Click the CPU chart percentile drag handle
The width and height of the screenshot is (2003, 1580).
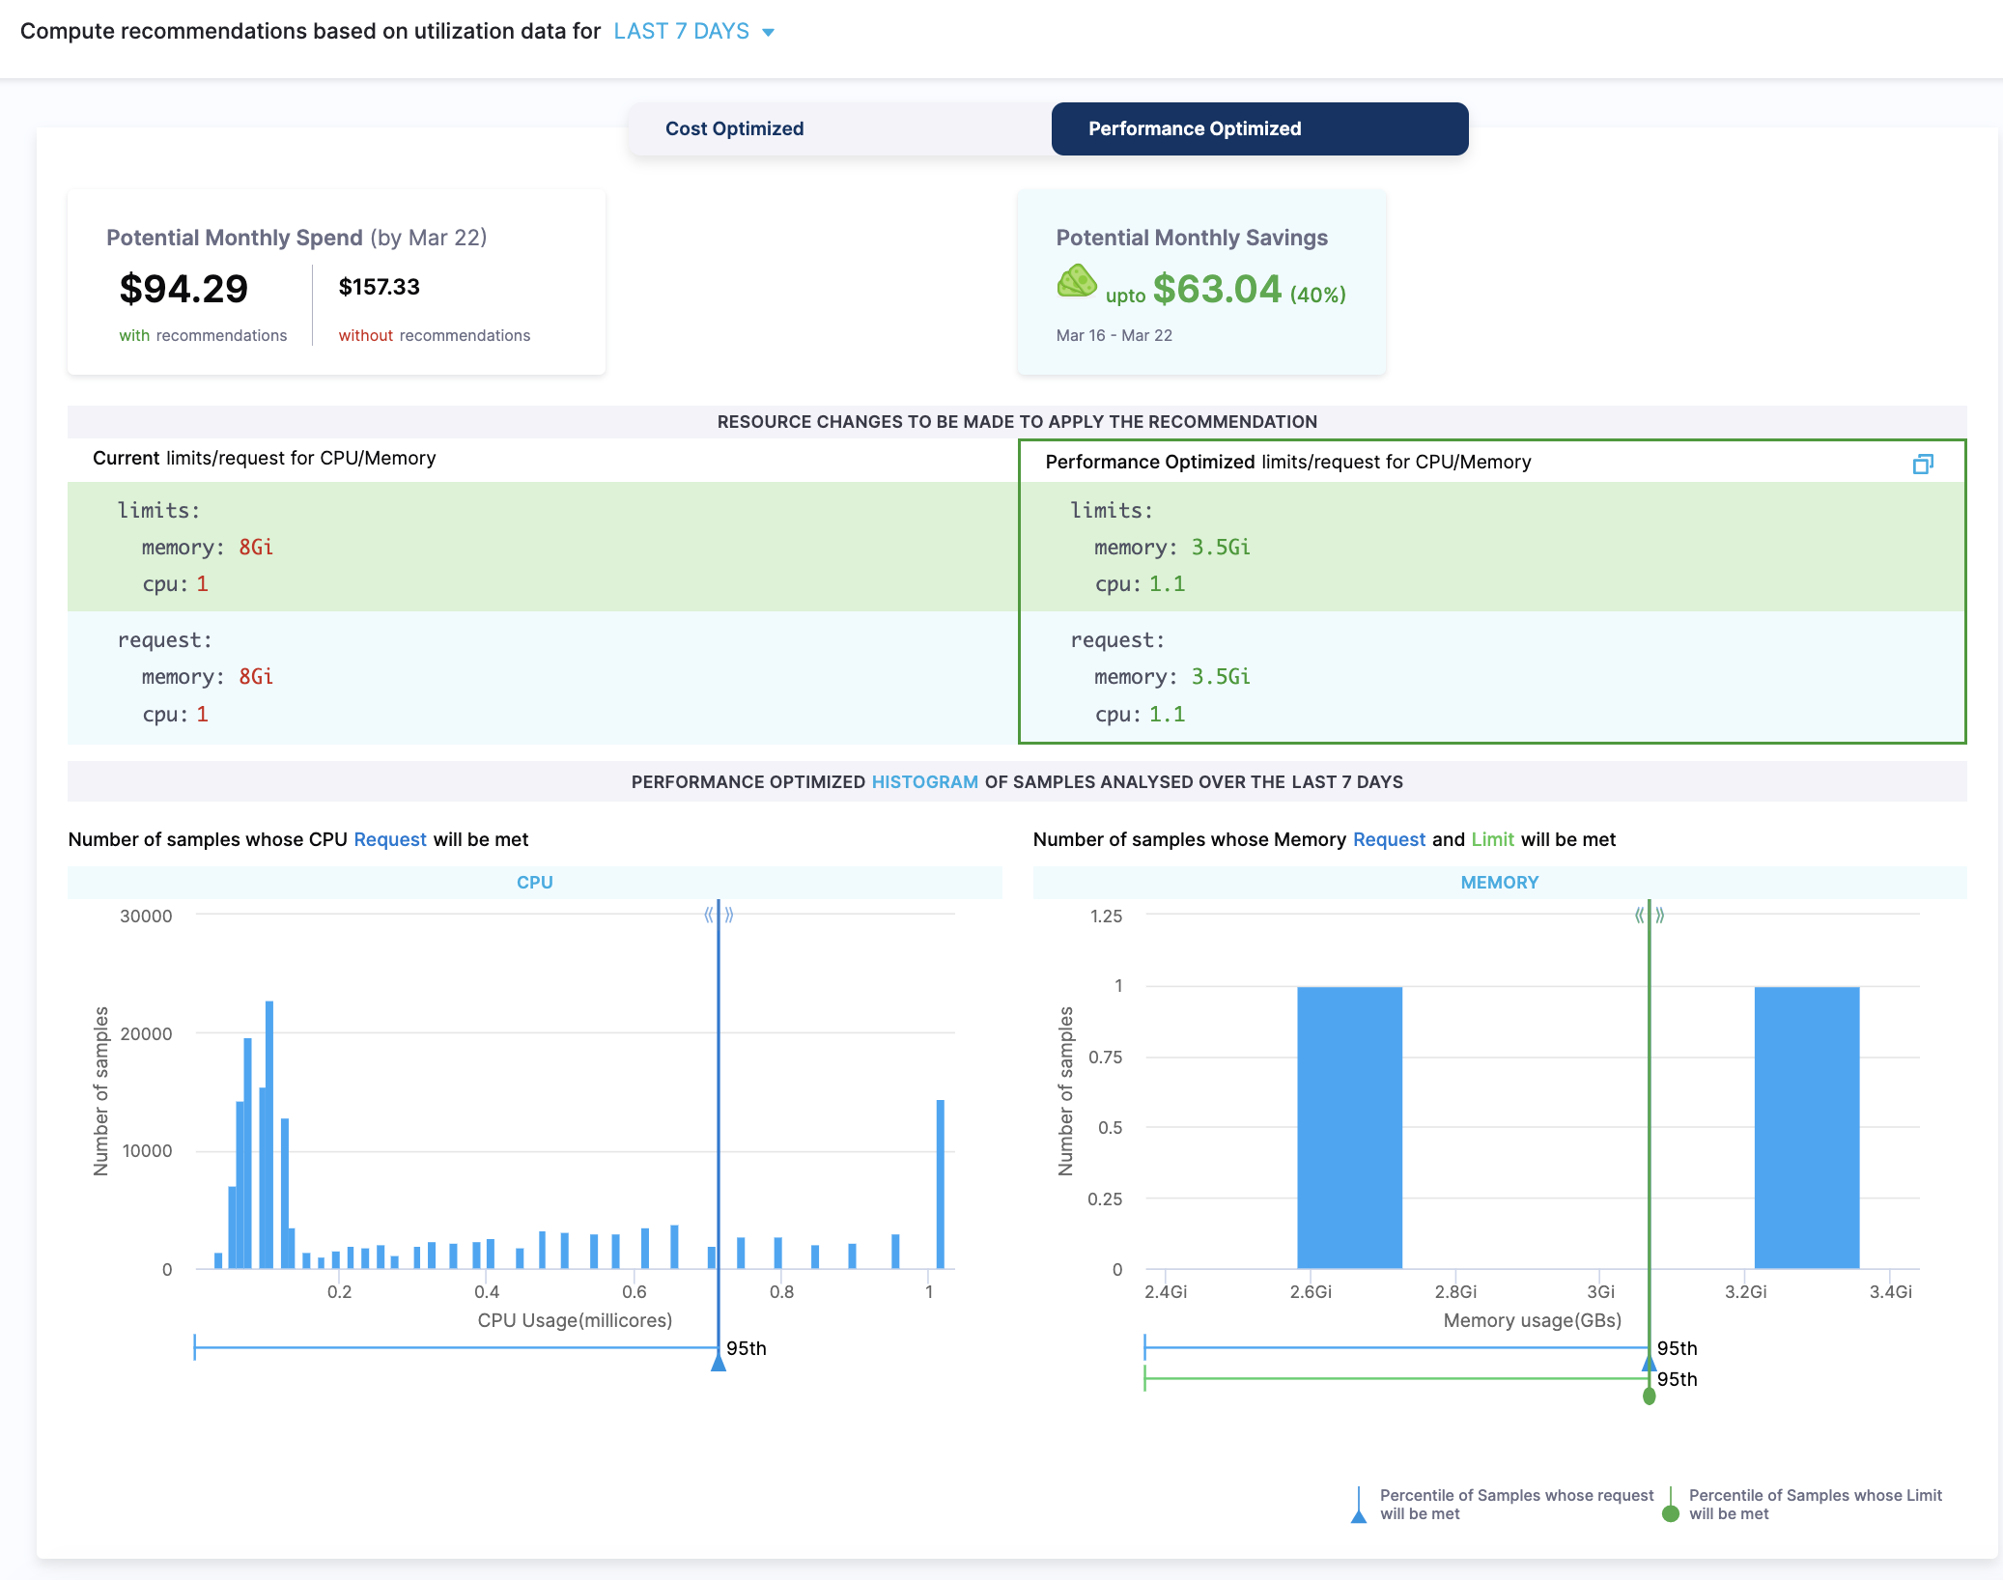tap(719, 915)
